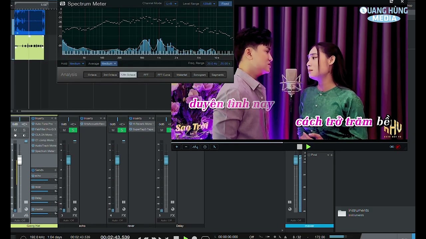This screenshot has height=239, width=426.
Task: Stop the video player playback
Action: click(x=300, y=147)
